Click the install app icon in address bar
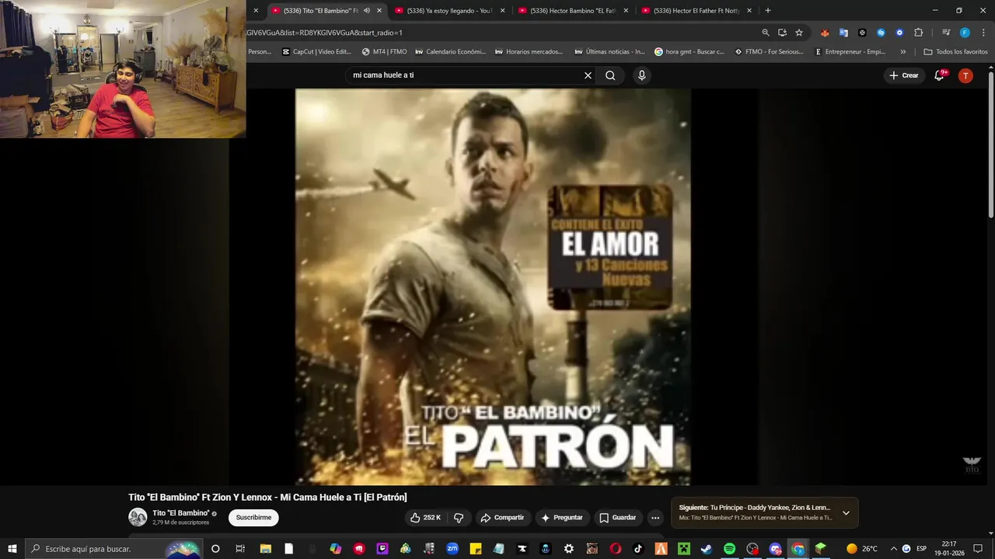This screenshot has width=995, height=559. pyautogui.click(x=782, y=33)
